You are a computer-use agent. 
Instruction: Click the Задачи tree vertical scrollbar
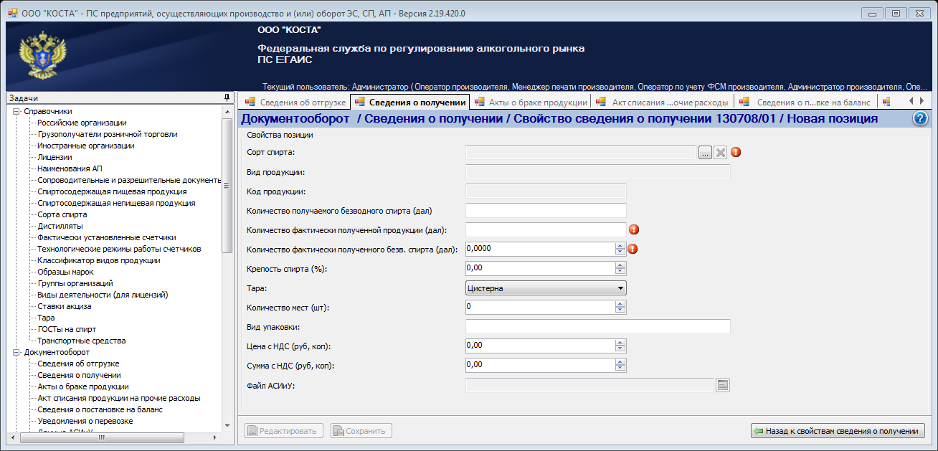click(227, 267)
